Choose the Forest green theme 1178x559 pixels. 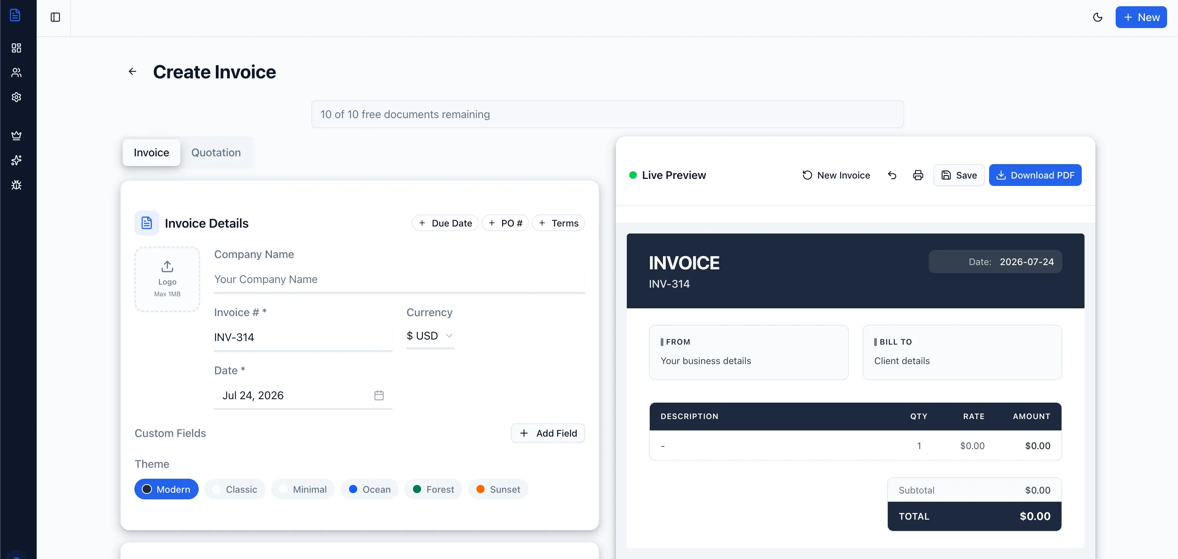tap(433, 490)
